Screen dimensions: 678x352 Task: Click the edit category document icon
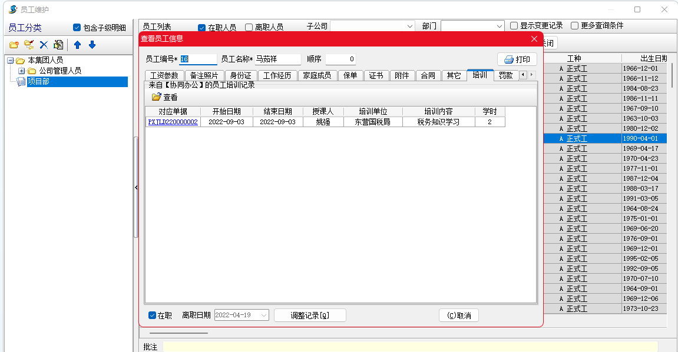pos(58,45)
